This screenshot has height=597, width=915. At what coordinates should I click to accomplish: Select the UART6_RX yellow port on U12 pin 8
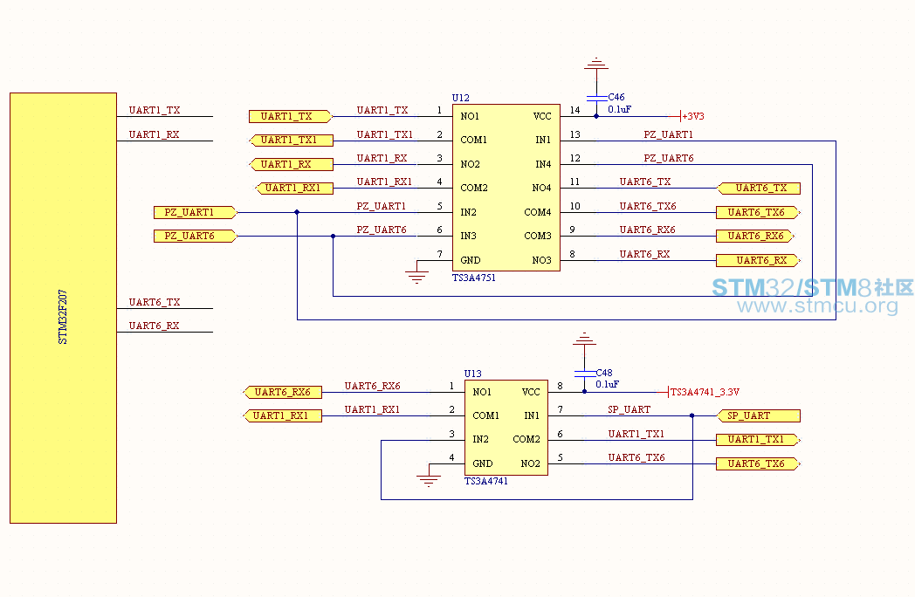758,260
